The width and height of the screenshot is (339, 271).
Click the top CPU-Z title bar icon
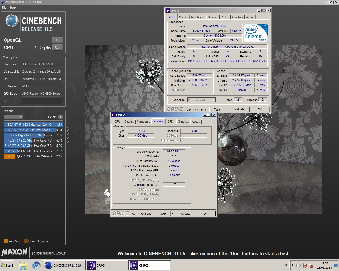[x=168, y=11]
